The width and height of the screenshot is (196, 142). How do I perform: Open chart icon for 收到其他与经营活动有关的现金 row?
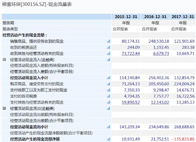109,54
